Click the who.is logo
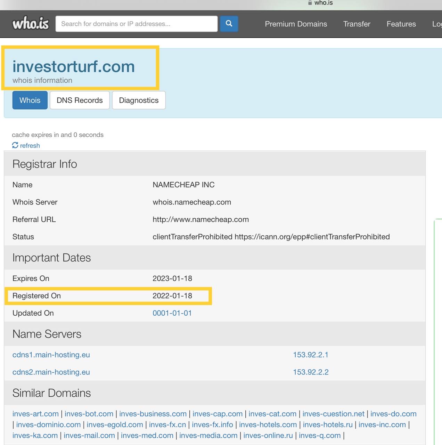Image resolution: width=442 pixels, height=445 pixels. tap(31, 24)
